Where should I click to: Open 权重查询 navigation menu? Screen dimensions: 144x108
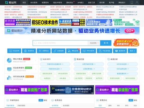45,2
